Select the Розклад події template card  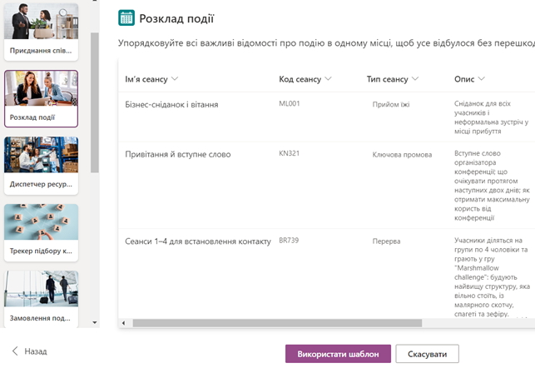[x=41, y=98]
